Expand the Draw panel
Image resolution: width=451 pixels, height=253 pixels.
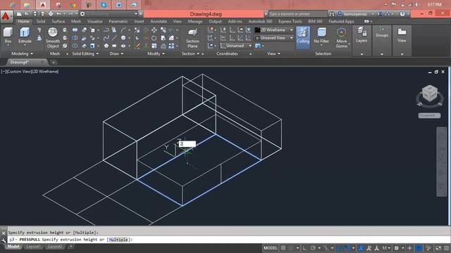(116, 53)
